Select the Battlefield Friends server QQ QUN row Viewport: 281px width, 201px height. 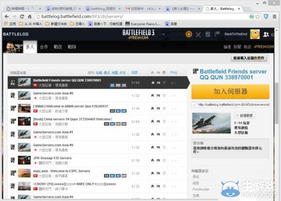98,83
